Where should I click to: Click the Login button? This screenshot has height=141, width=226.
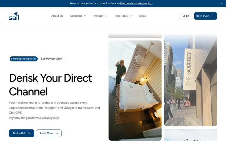pos(185,16)
